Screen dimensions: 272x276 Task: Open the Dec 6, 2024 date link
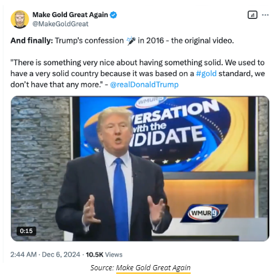pyautogui.click(x=61, y=255)
